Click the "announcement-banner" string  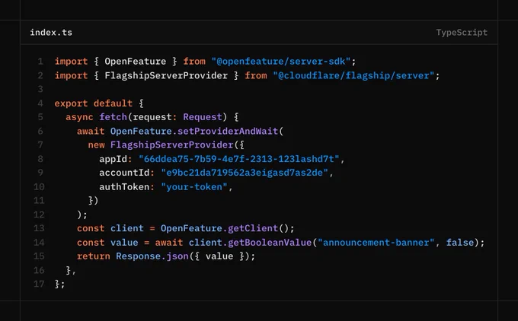[376, 243]
